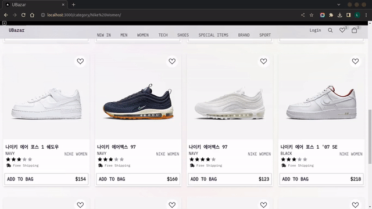Go to the WOMEN category
The width and height of the screenshot is (372, 209).
point(143,35)
